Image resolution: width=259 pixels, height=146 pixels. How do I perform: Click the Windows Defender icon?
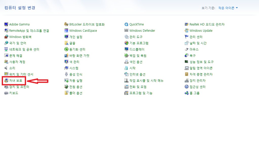click(x=126, y=31)
